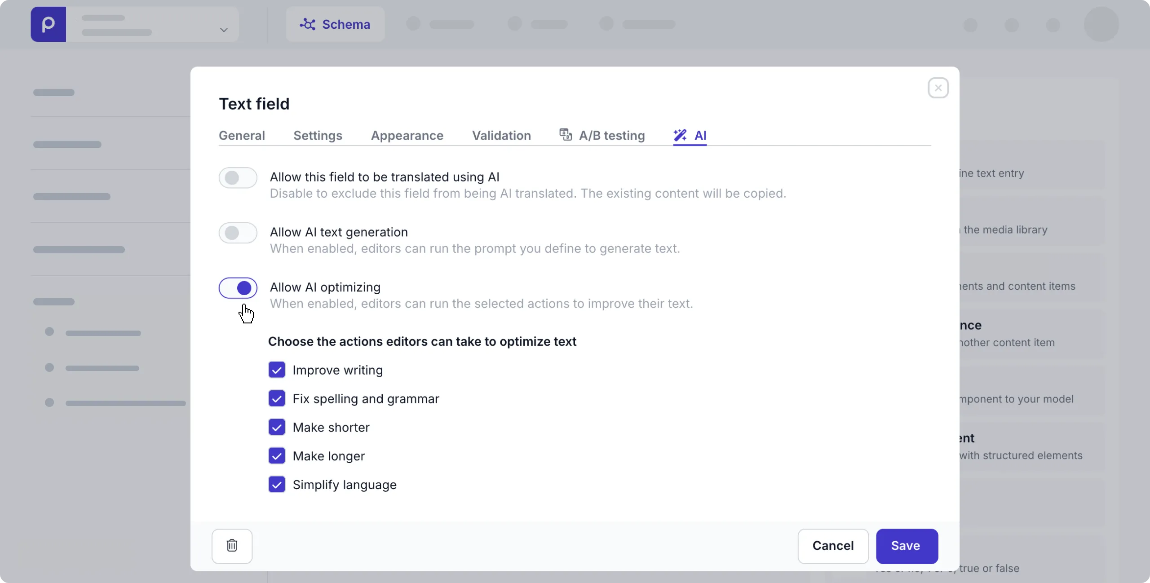Uncheck the Make longer option
Image resolution: width=1150 pixels, height=583 pixels.
[x=277, y=455]
